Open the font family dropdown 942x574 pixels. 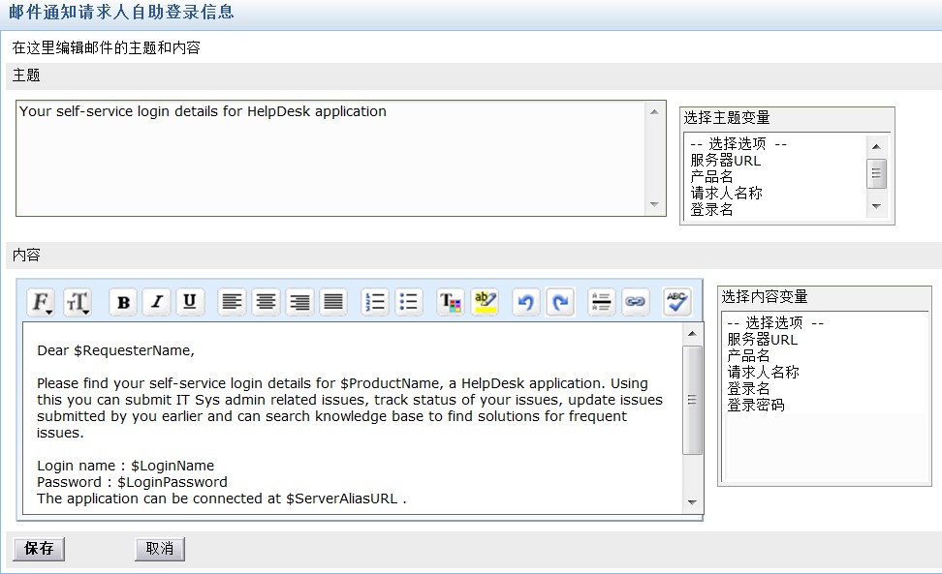[42, 302]
